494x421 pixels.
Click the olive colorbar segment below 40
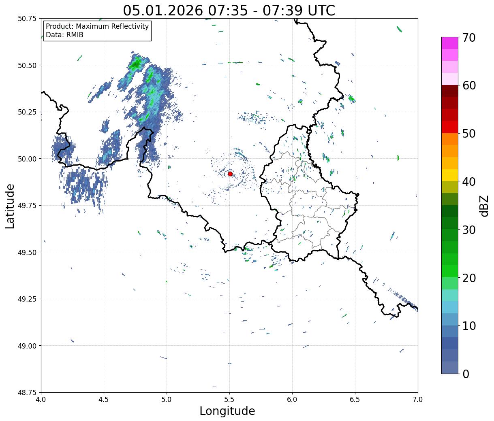click(x=450, y=187)
